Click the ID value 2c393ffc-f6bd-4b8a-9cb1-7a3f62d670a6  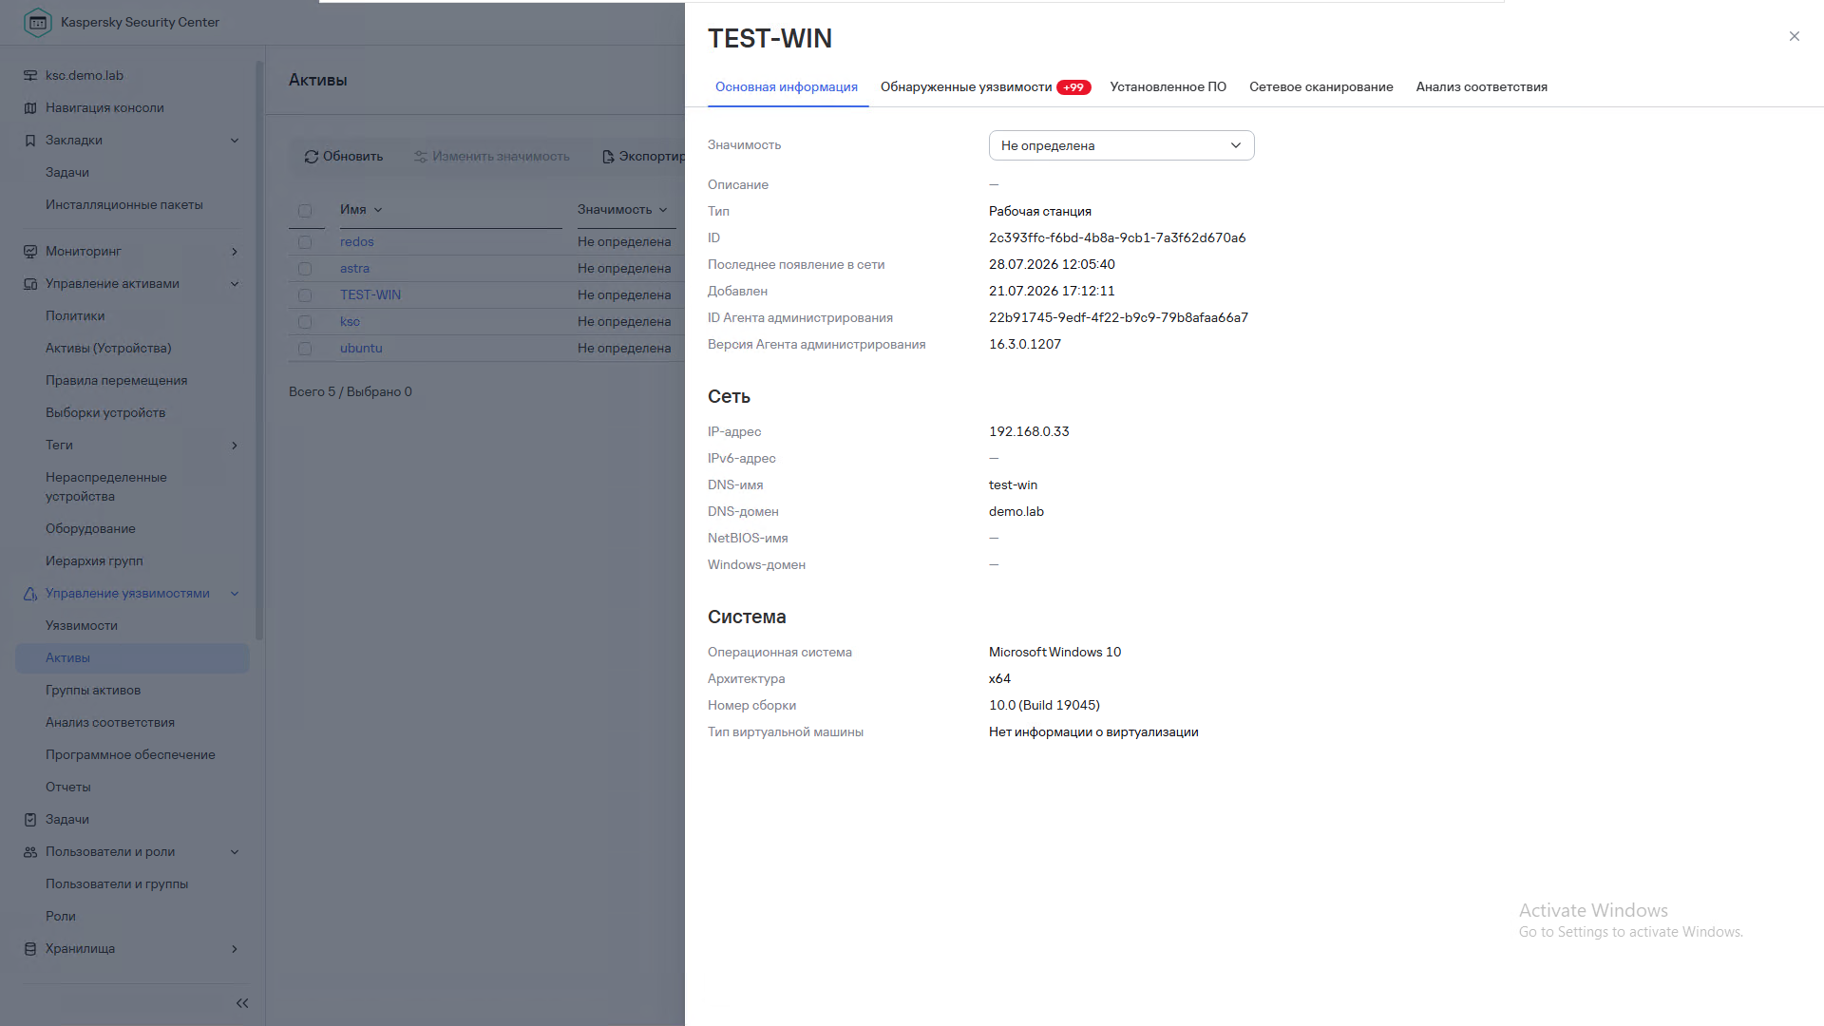[1117, 238]
